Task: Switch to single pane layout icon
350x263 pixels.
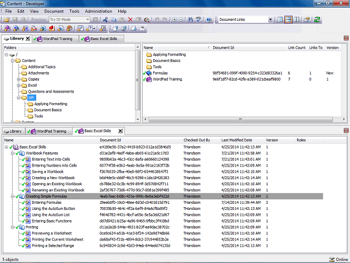Action: point(280,20)
